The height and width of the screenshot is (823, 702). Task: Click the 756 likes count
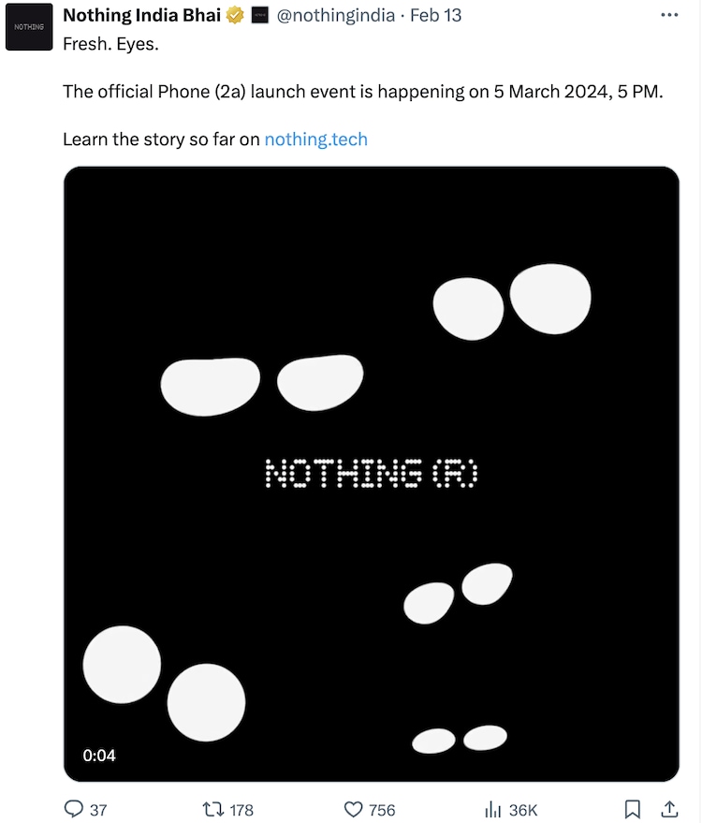[382, 810]
